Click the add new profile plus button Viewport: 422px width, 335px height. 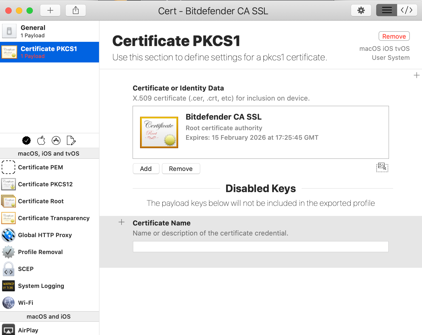tap(50, 11)
